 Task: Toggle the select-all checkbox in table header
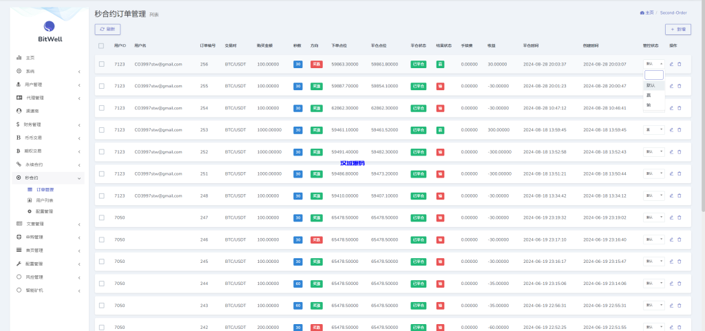[101, 45]
